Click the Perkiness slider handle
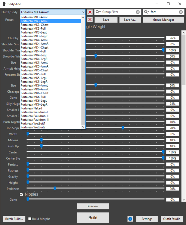The height and width of the screenshot is (225, 186). 55,188
